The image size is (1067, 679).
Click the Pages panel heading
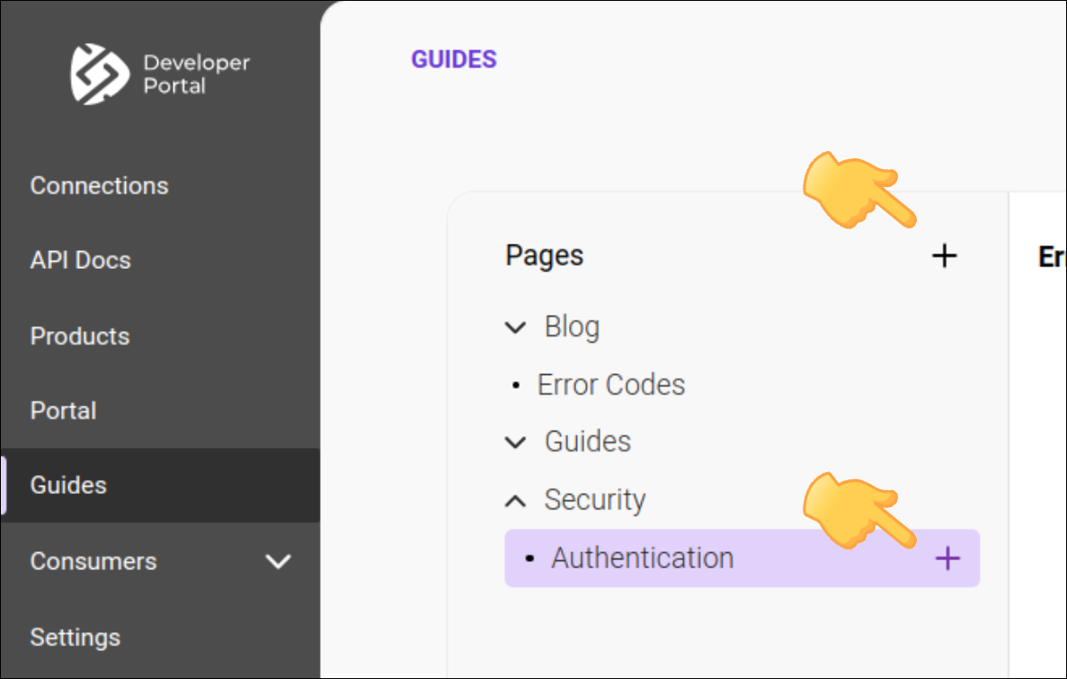[544, 255]
